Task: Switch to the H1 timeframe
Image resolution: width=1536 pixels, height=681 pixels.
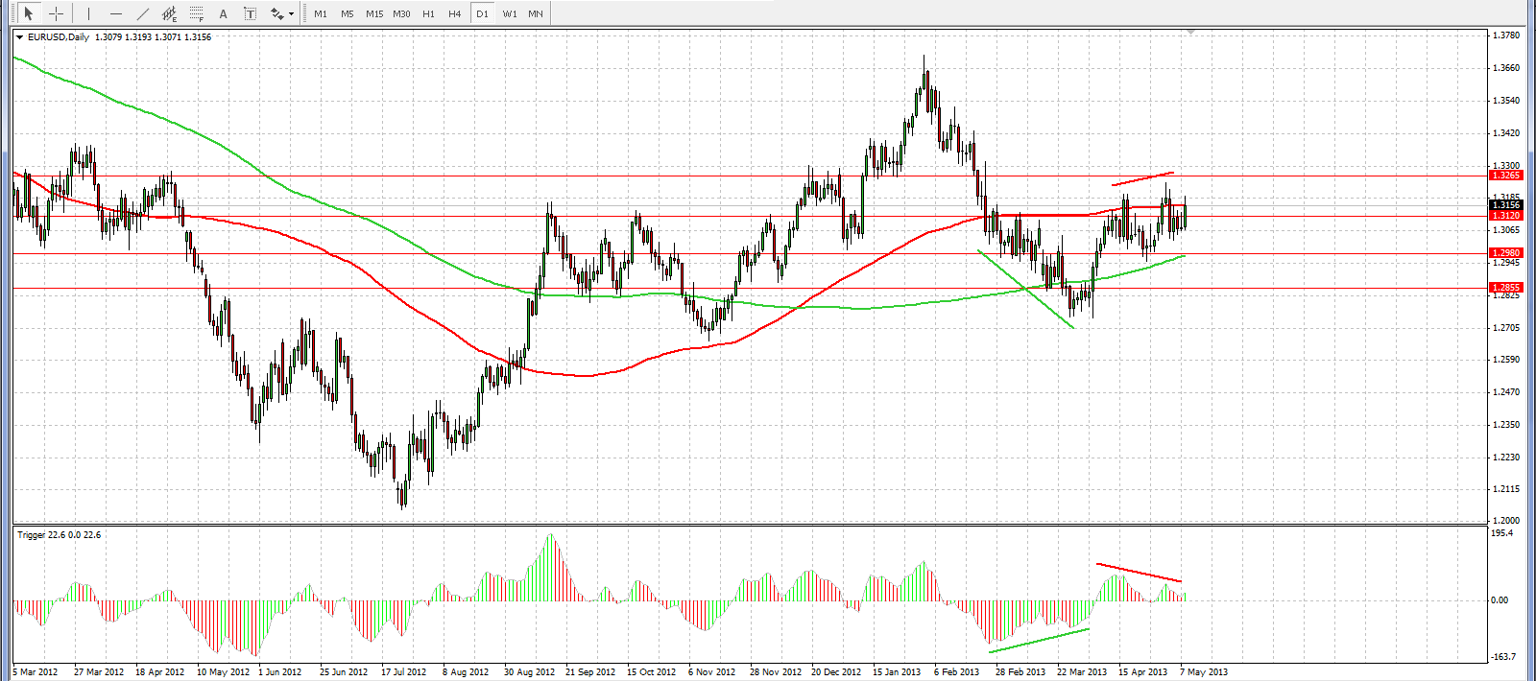Action: 428,13
